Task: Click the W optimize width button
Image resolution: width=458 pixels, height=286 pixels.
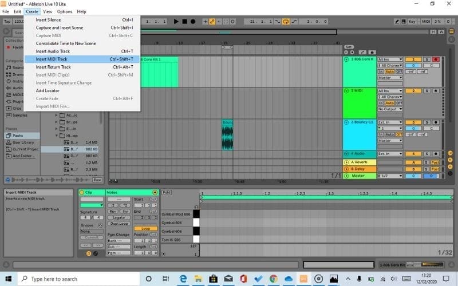Action: point(441,31)
